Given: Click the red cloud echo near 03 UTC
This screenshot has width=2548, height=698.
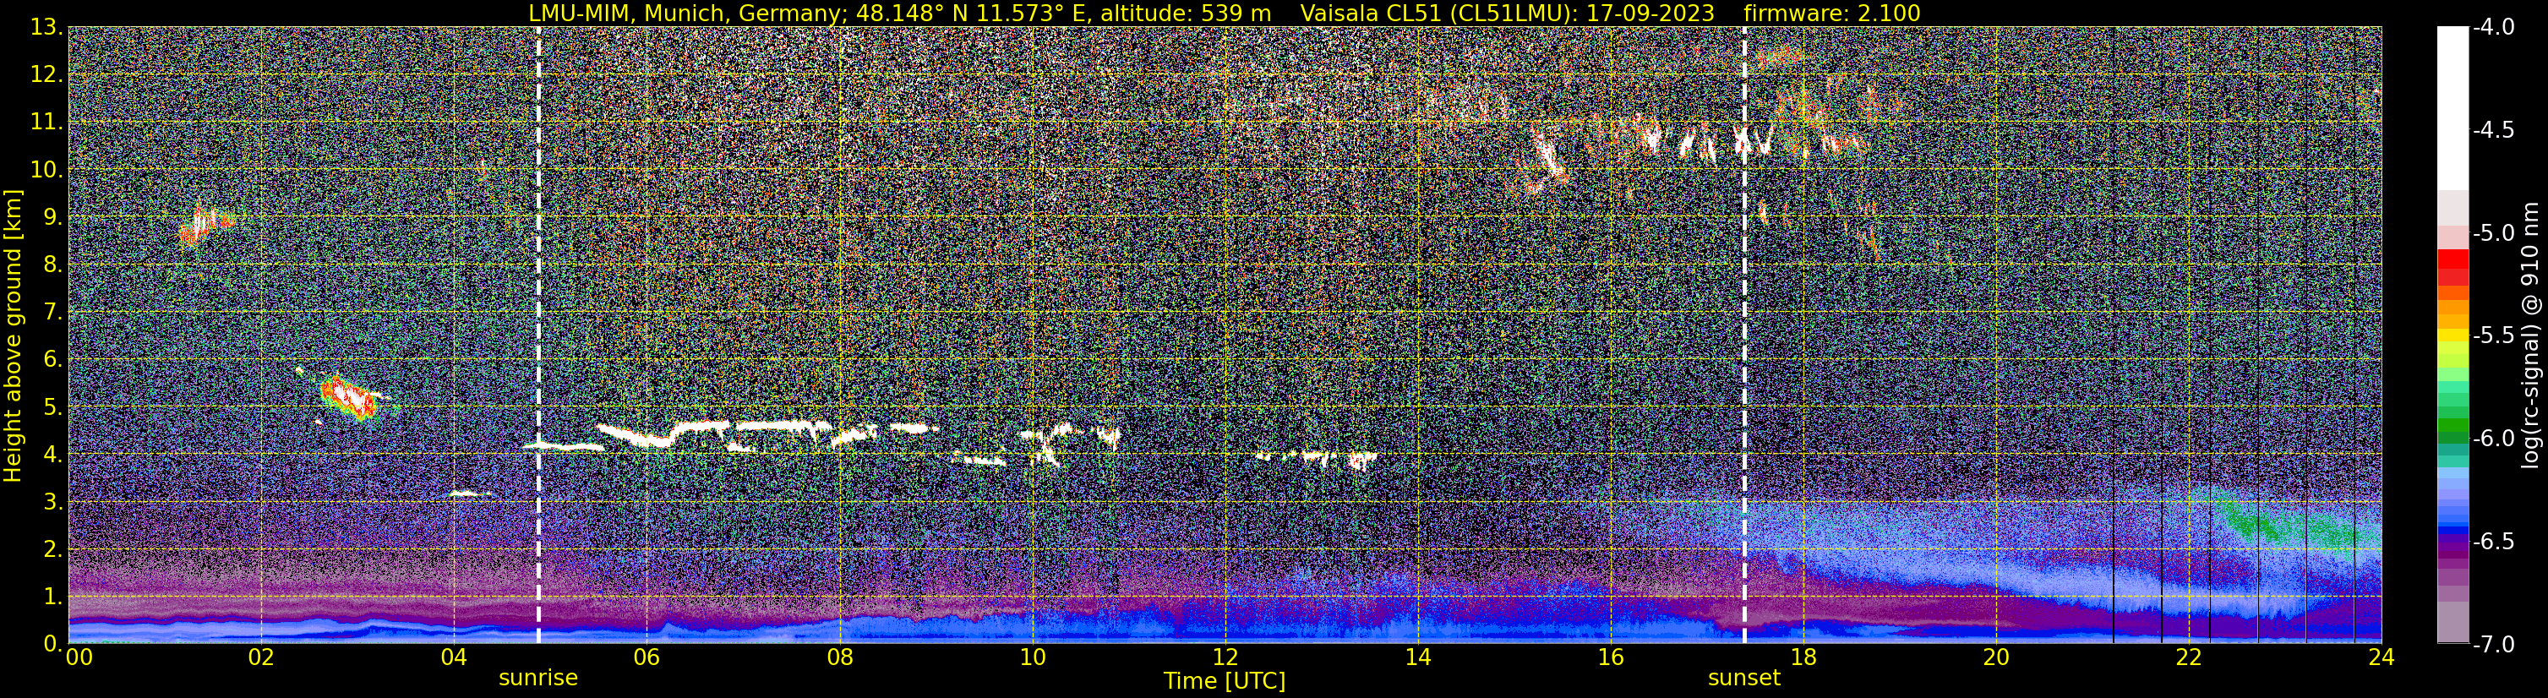Looking at the screenshot, I should click(348, 398).
